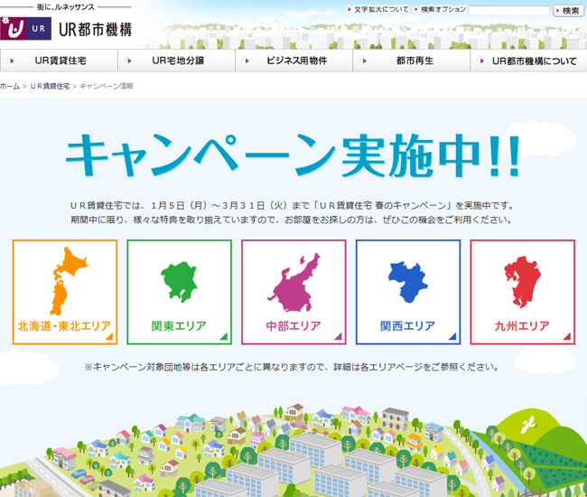Click the arrow icon beside UR賃貸住宅 tab
This screenshot has height=497, width=587.
[12, 61]
